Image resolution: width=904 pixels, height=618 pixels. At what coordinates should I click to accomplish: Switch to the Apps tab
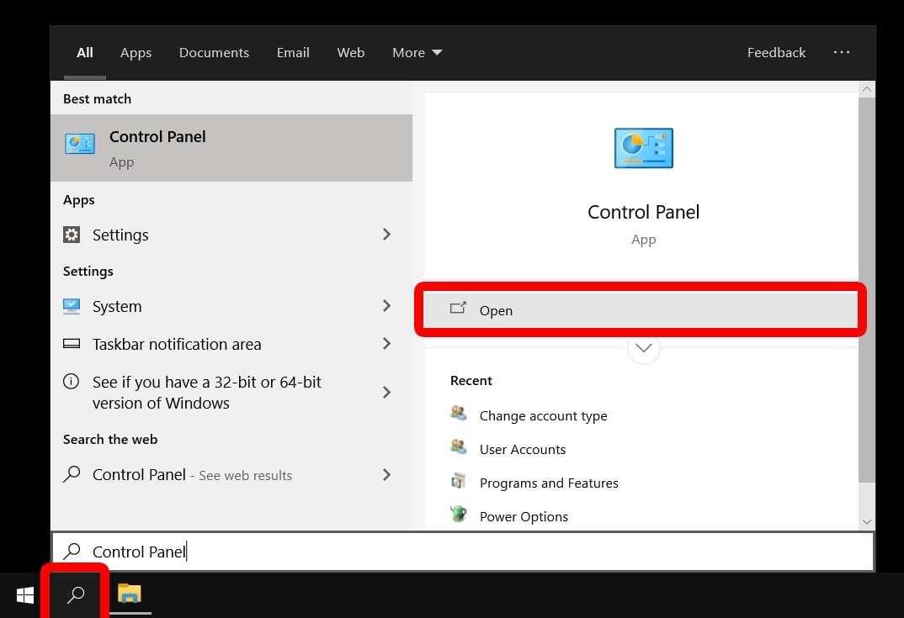click(136, 52)
